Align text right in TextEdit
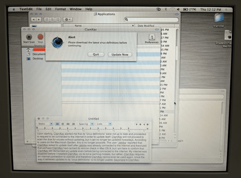Screen dimensions: 241x178 point(73,124)
